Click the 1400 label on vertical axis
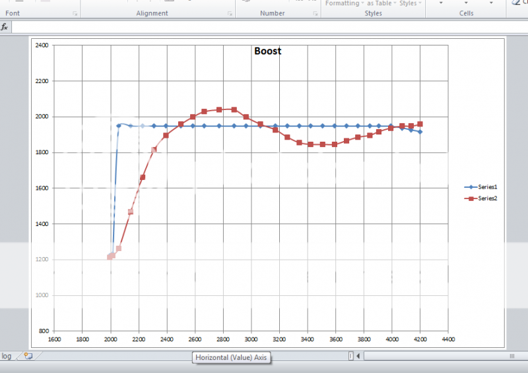 [x=42, y=223]
